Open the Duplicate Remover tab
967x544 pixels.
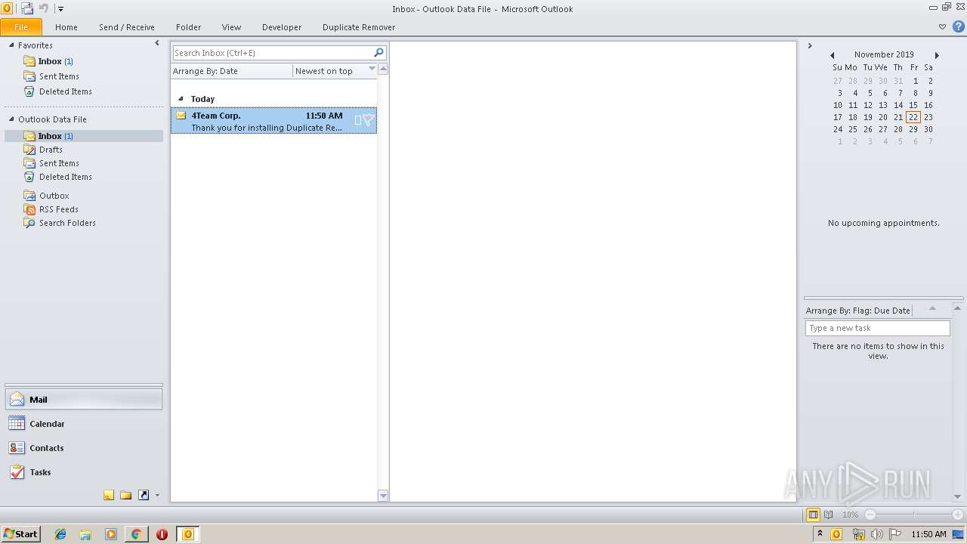tap(359, 27)
